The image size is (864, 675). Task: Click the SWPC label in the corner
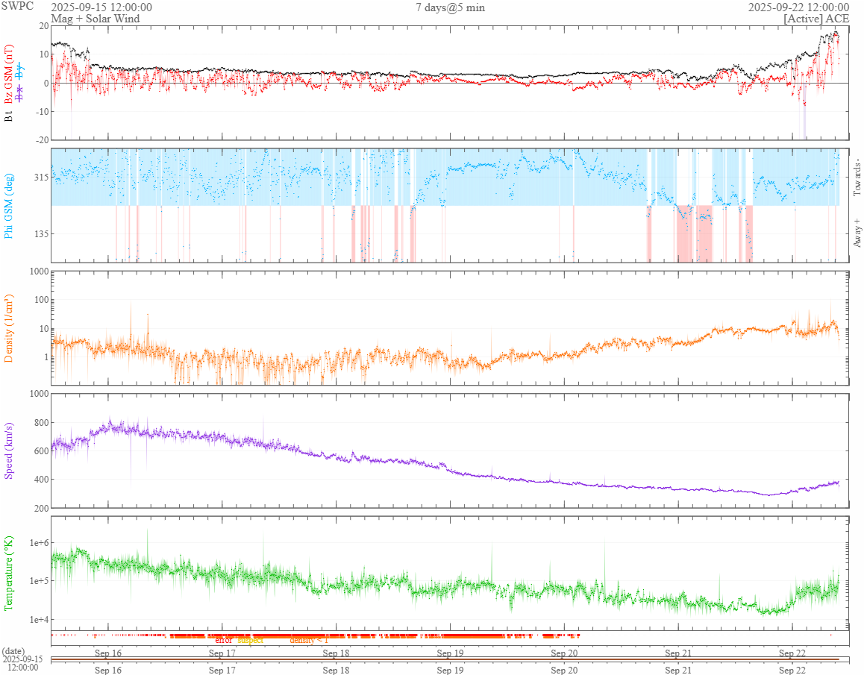(x=17, y=6)
